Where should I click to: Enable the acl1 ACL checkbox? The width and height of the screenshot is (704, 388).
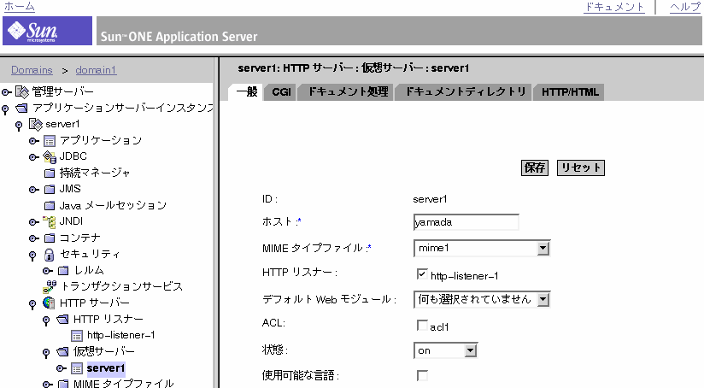point(422,325)
